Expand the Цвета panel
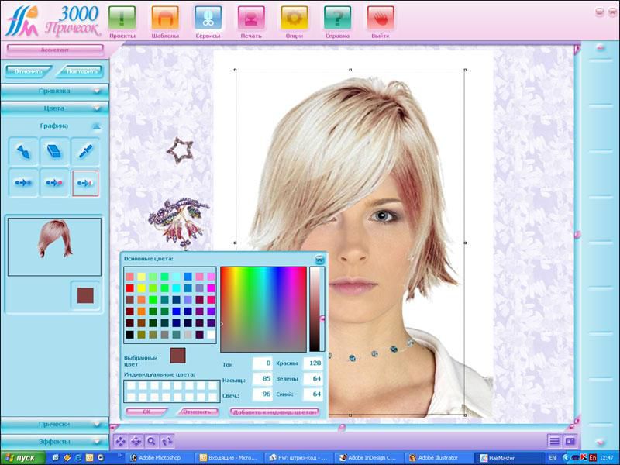This screenshot has height=465, width=620. click(53, 108)
